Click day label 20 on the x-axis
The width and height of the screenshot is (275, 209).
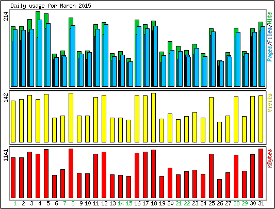tap(170, 203)
